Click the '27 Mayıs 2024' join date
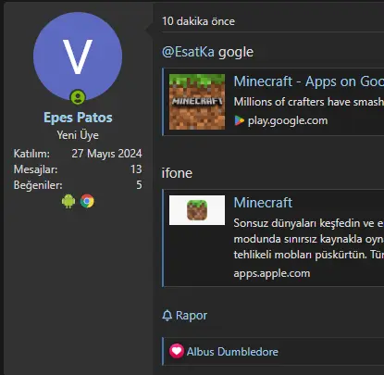The image size is (384, 375). point(106,154)
